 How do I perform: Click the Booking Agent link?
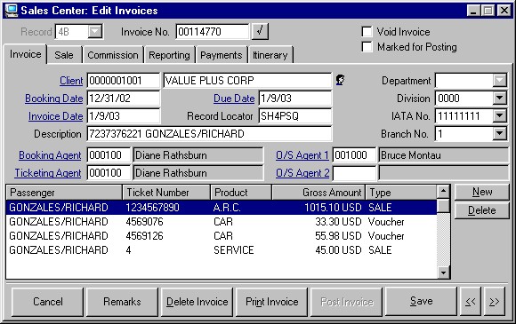click(x=50, y=155)
